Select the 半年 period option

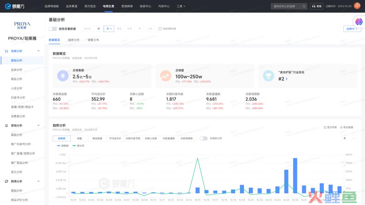pos(129,29)
